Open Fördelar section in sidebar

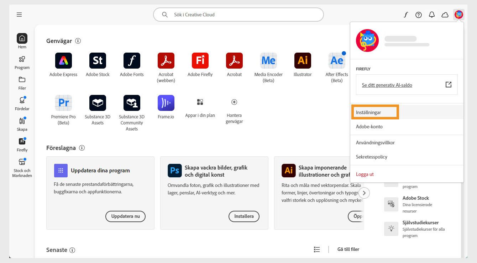pyautogui.click(x=22, y=103)
